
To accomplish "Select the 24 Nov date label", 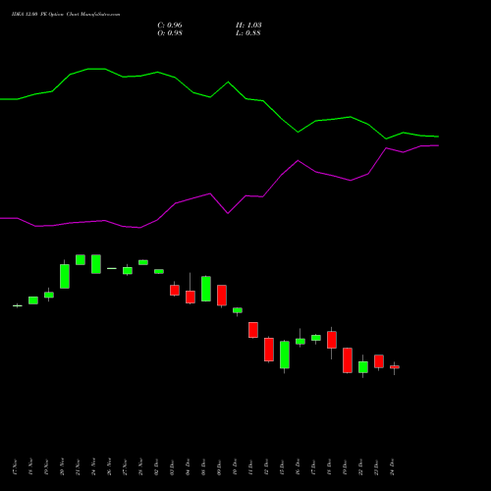I will pos(93,467).
